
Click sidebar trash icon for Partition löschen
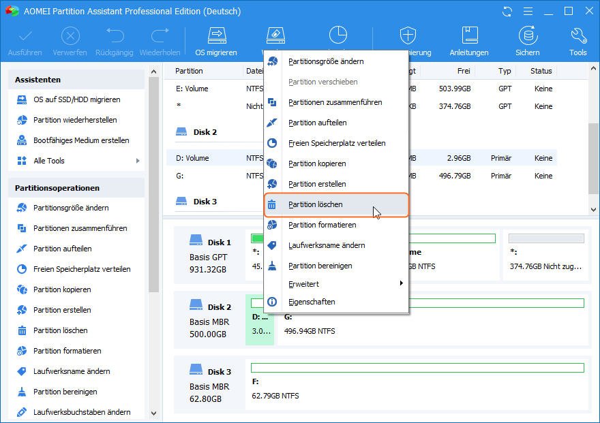22,330
